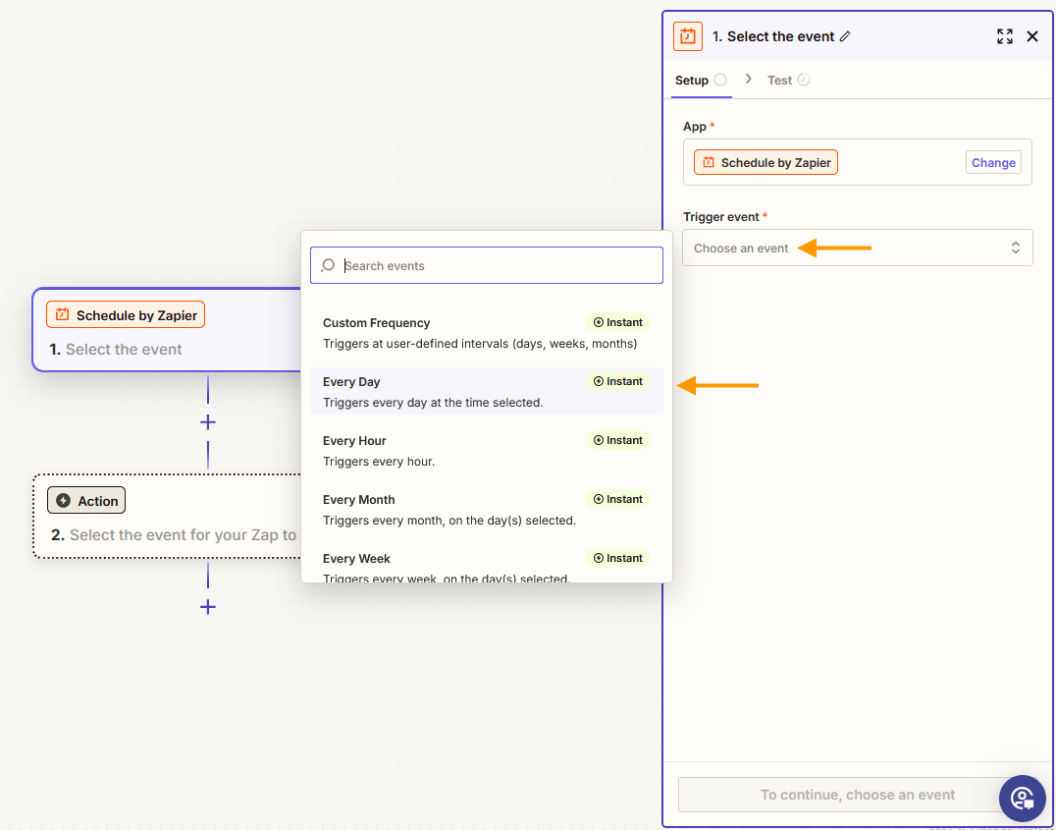Image resolution: width=1056 pixels, height=830 pixels.
Task: Click the App field label
Action: [694, 127]
